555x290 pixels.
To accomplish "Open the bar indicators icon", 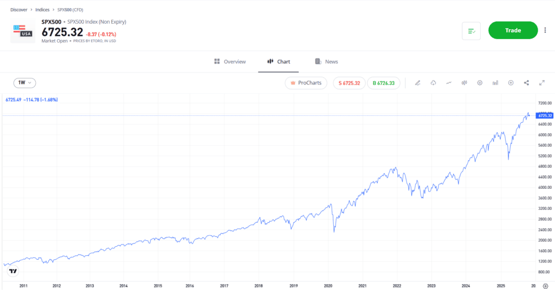I will click(495, 83).
